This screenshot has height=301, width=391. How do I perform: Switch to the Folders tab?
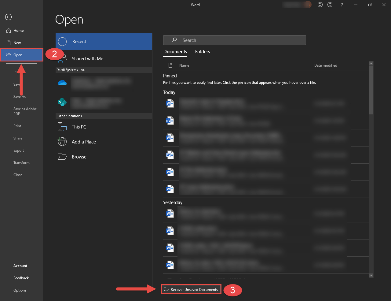point(203,52)
